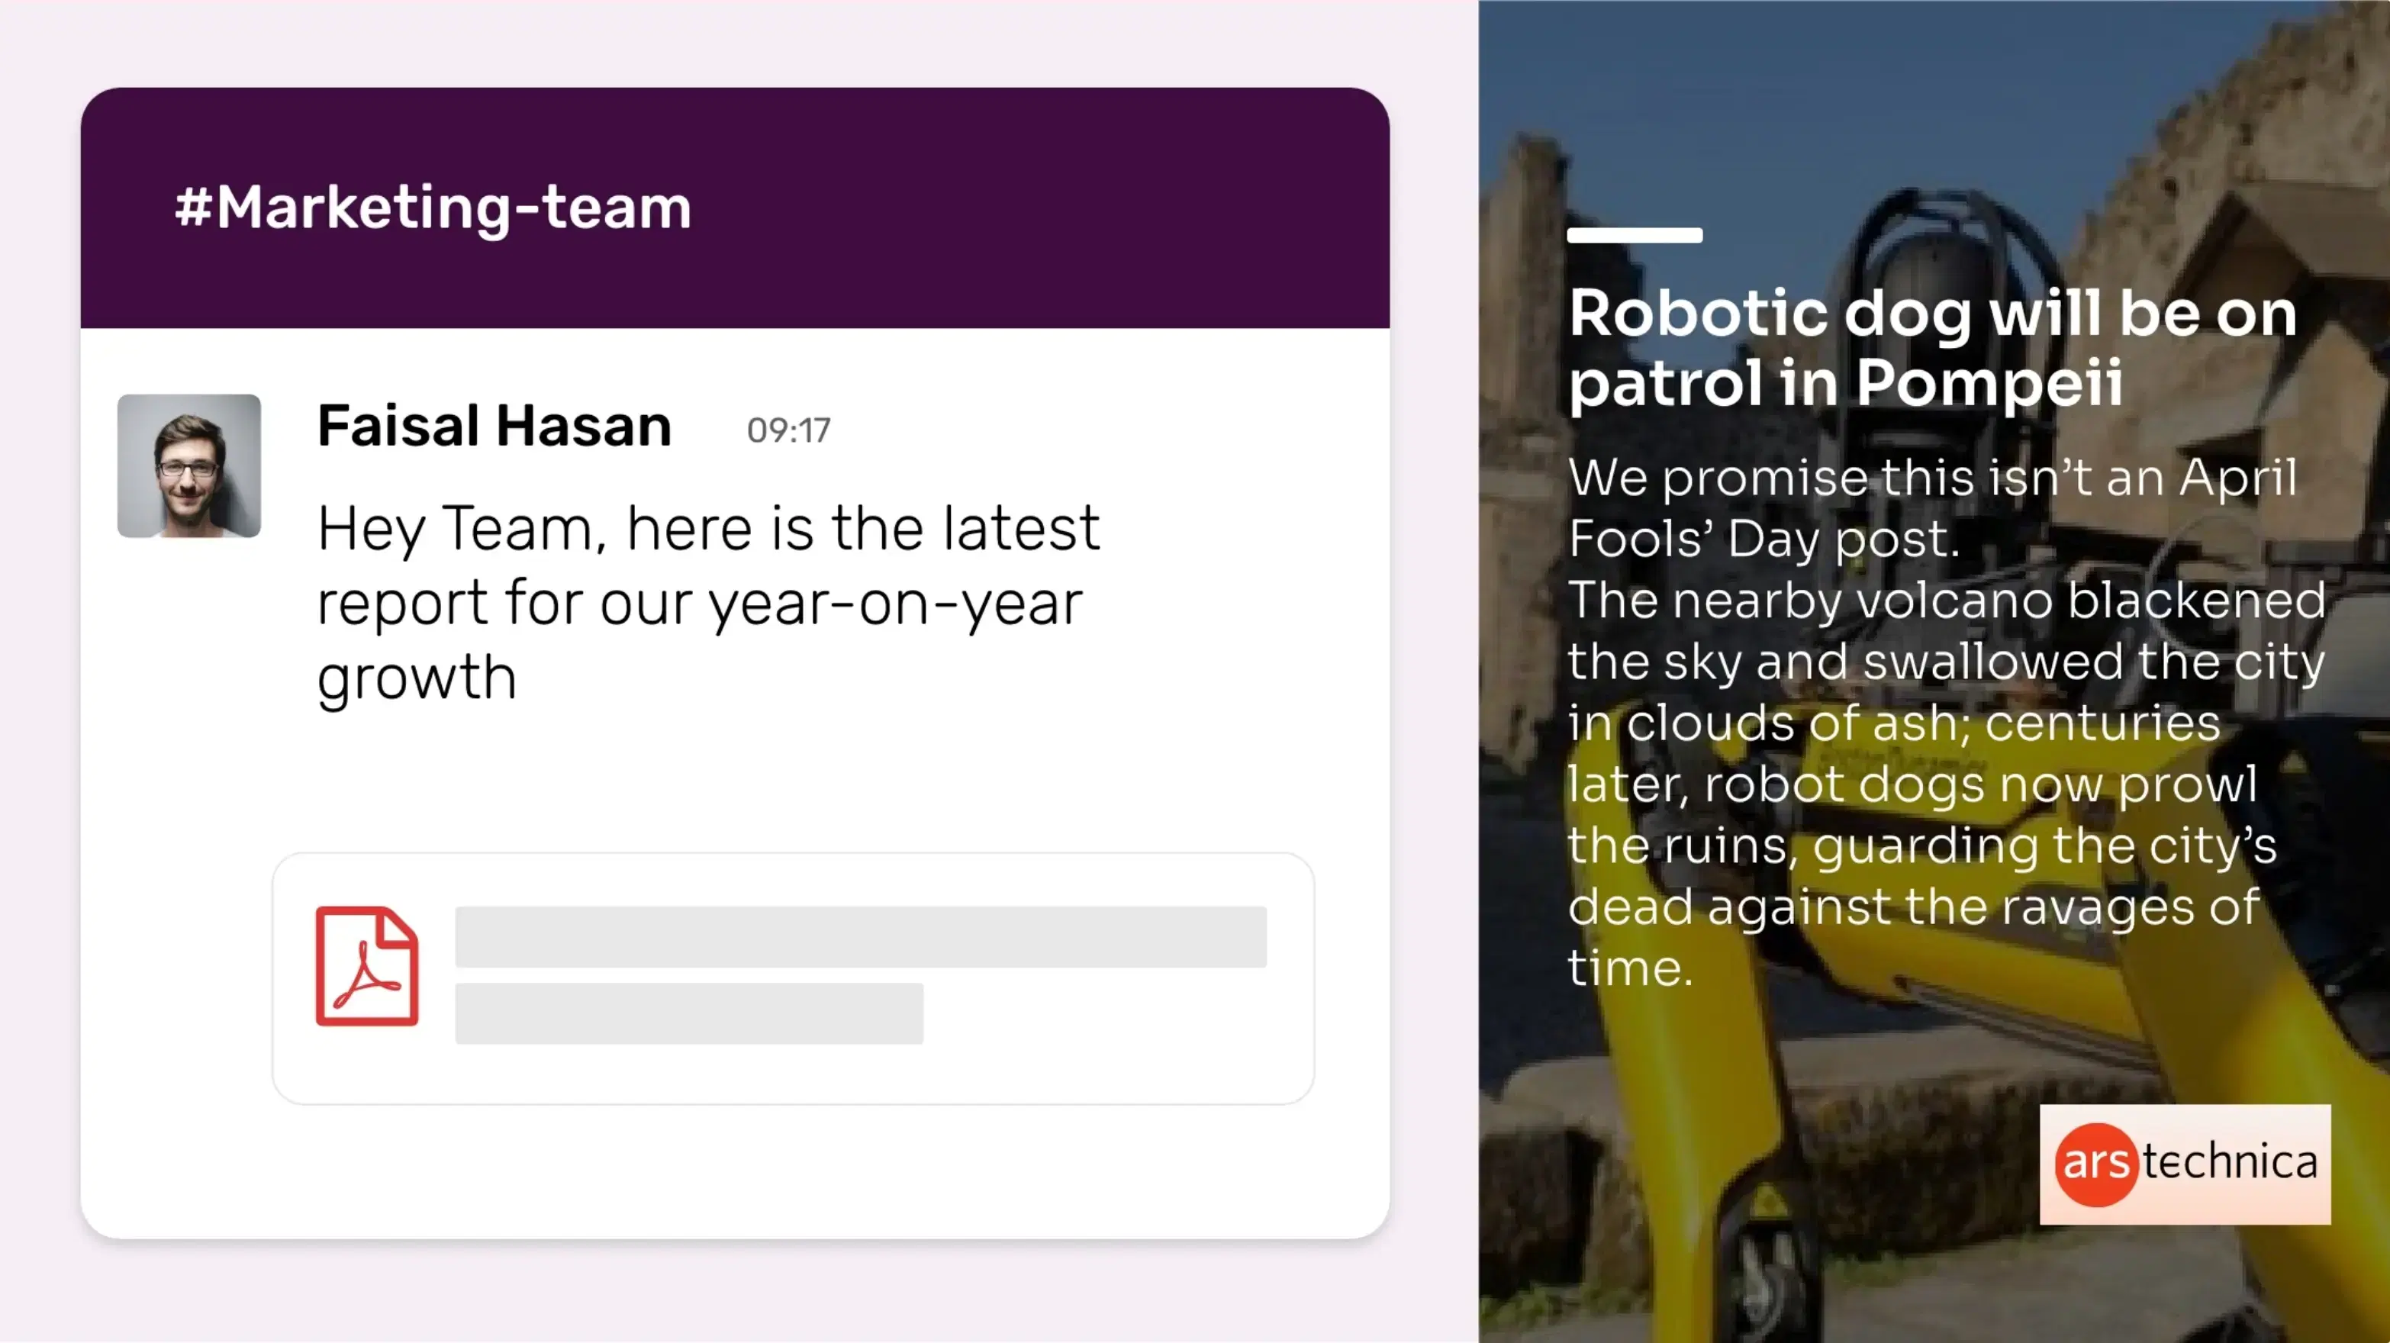
Task: Click the purple channel header bar
Action: [1020, 207]
